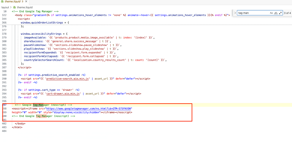The image size is (292, 142).
Task: Click the '3 of 4' match count
Action: (x=287, y=13)
